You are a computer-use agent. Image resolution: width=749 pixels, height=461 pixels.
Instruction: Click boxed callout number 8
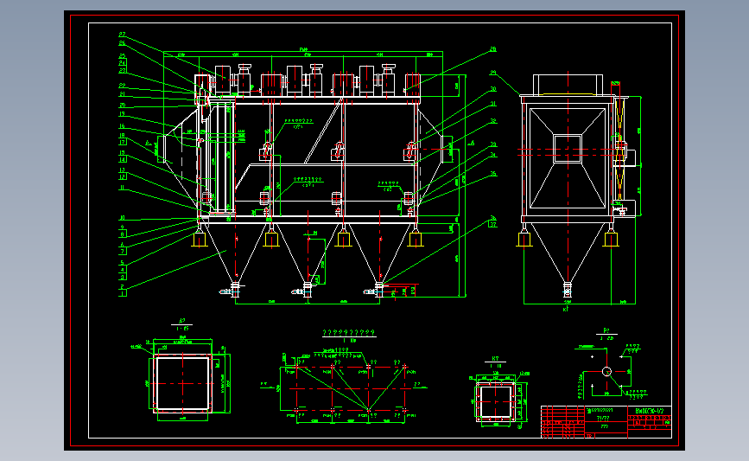point(123,234)
